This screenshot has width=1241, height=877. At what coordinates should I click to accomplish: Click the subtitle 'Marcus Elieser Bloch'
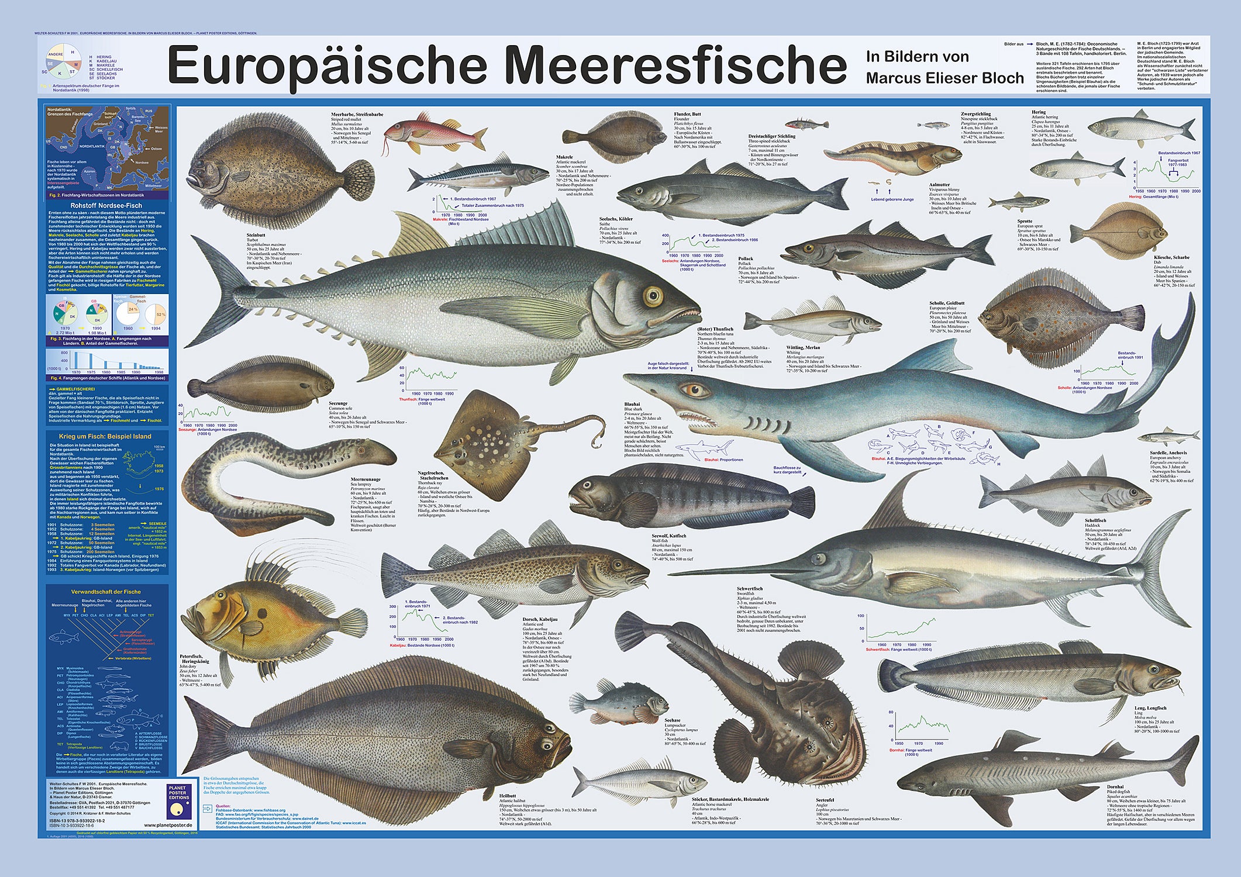tap(945, 78)
